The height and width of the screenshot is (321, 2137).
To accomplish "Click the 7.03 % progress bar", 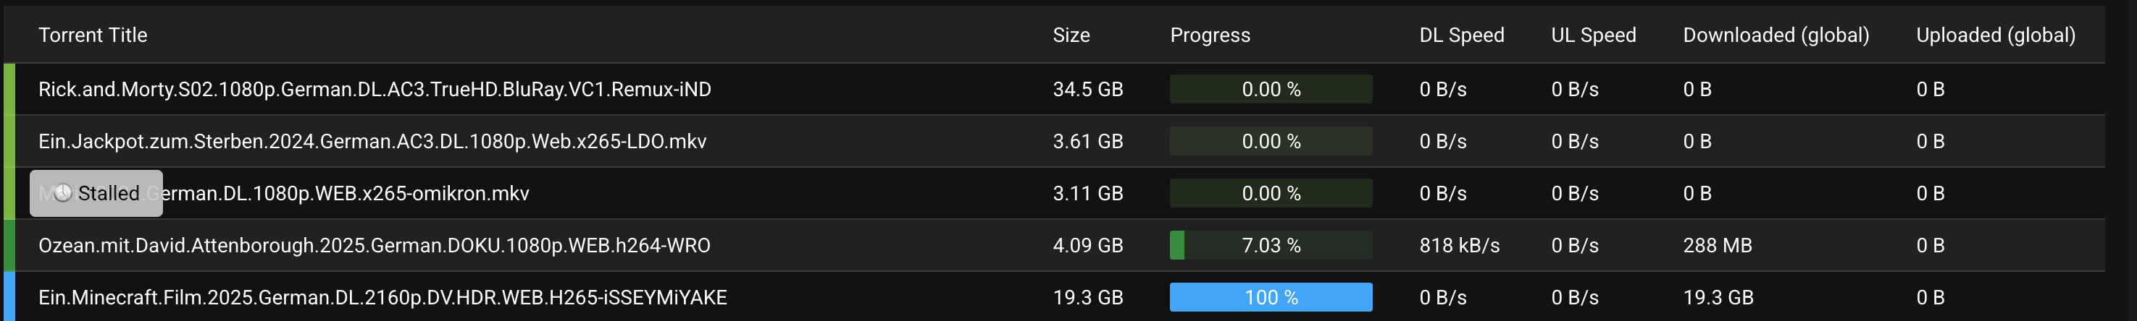I will (x=1271, y=245).
